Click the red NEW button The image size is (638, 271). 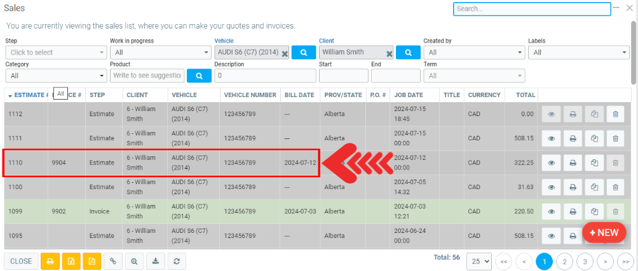point(604,232)
